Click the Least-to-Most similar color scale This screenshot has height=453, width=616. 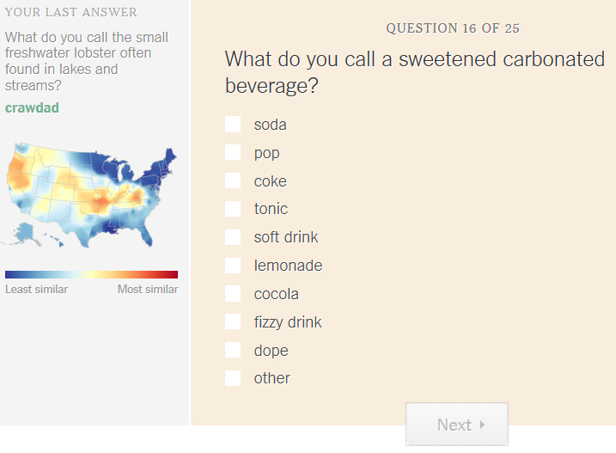pyautogui.click(x=91, y=274)
